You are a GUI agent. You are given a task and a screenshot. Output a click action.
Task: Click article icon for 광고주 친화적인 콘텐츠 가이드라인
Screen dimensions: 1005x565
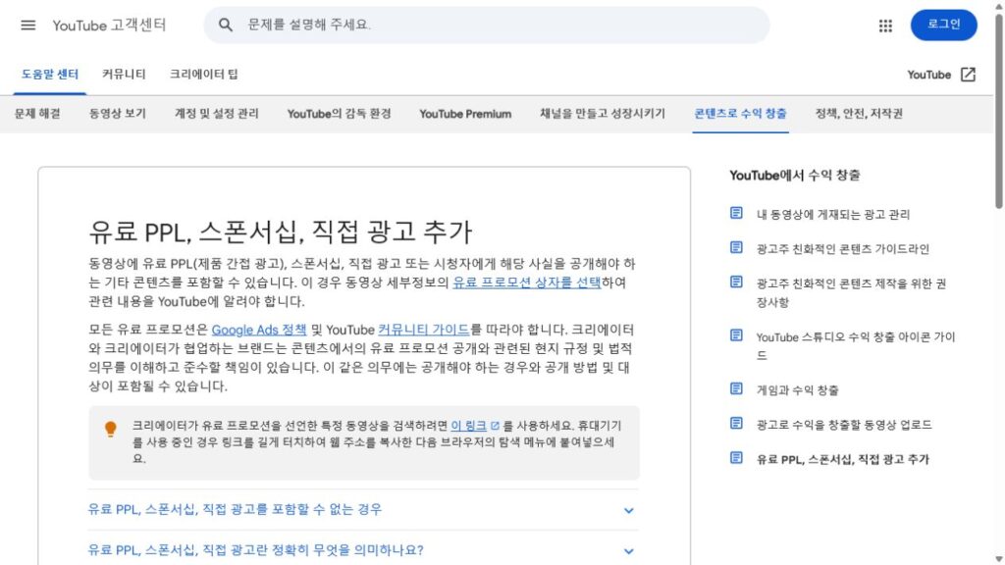pos(736,247)
